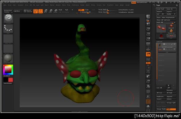Click the Scale view icon in right shelf
The width and height of the screenshot is (181, 119).
tap(148, 82)
